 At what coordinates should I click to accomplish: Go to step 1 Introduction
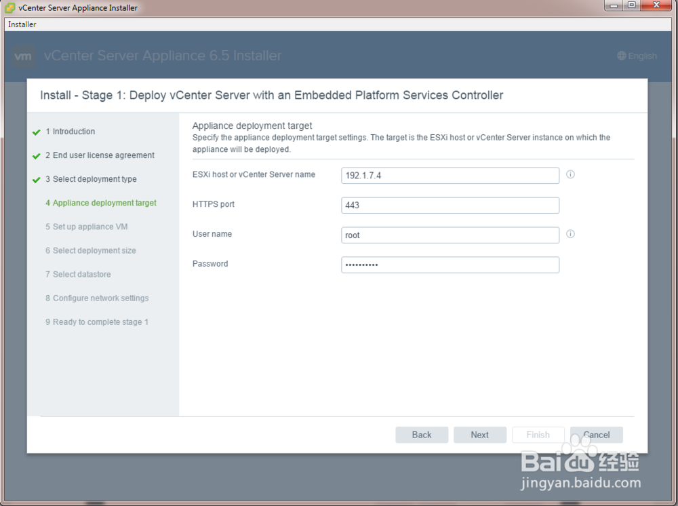70,132
